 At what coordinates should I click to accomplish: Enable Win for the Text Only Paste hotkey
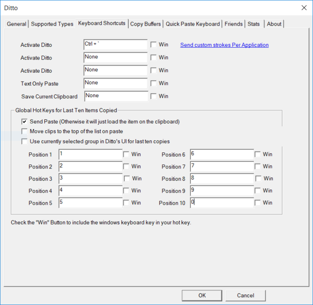point(153,84)
